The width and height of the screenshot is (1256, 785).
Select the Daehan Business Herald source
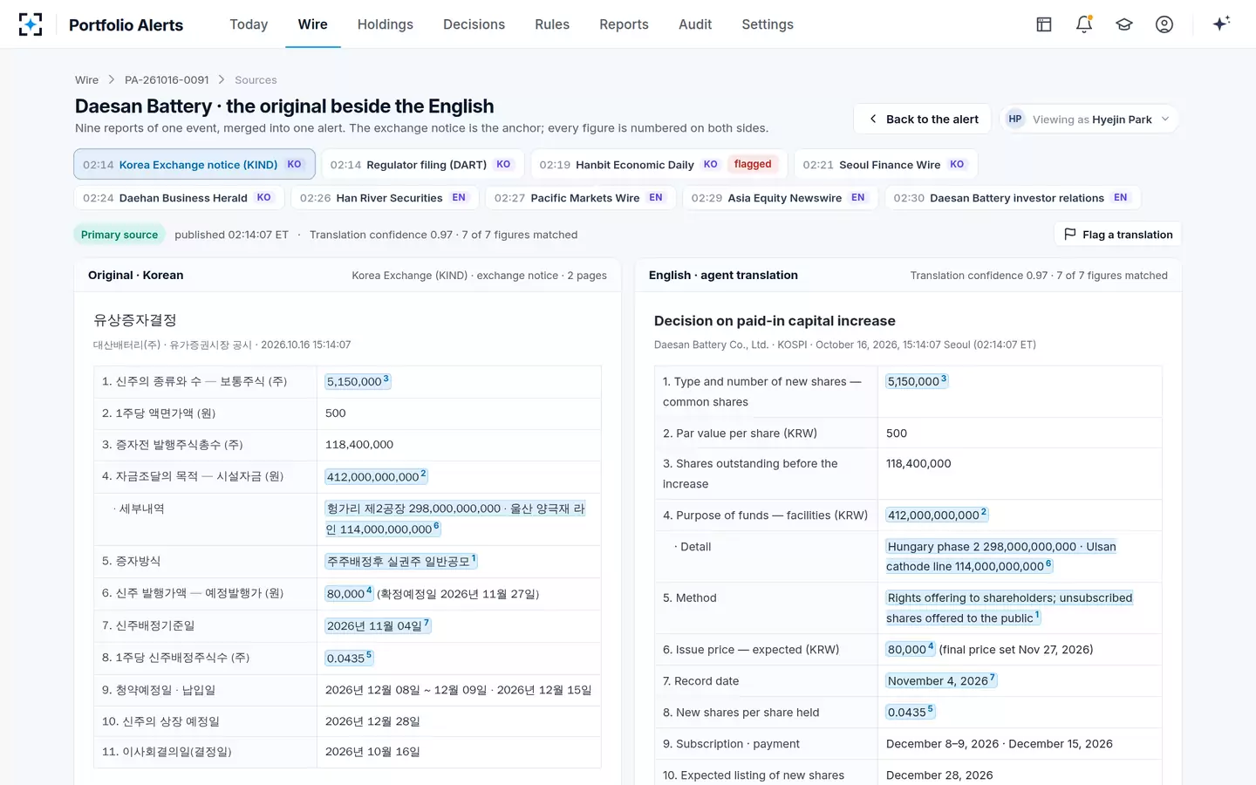coord(179,197)
